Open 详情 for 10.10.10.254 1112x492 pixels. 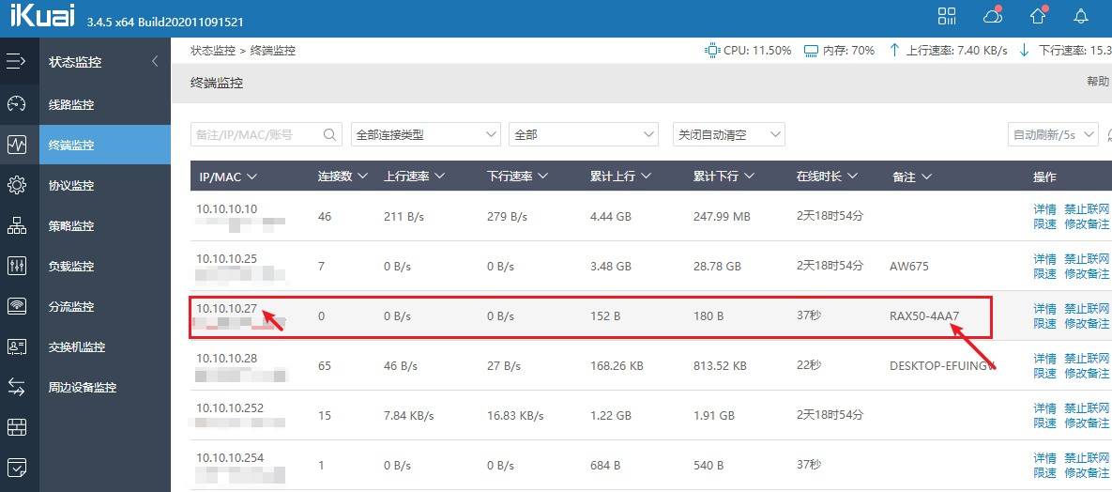[x=1044, y=458]
